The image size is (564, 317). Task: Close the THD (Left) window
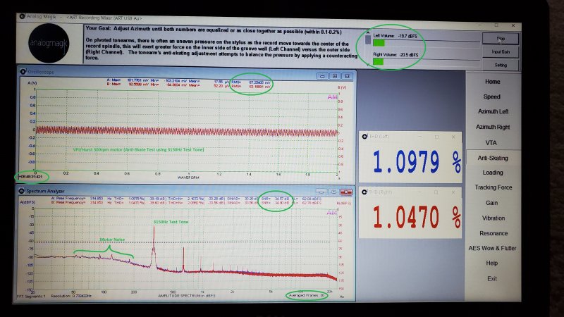pyautogui.click(x=453, y=137)
